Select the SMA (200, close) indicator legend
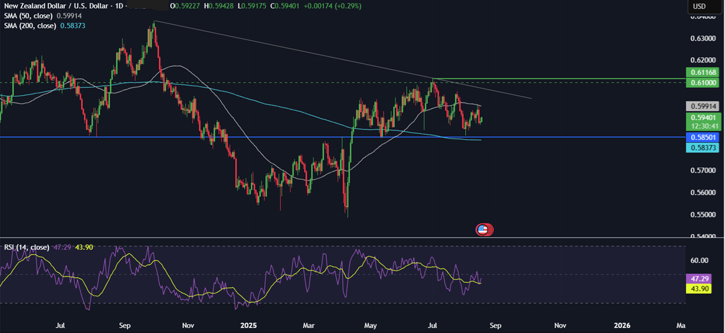Viewport: 725px width, 333px height. pyautogui.click(x=29, y=25)
